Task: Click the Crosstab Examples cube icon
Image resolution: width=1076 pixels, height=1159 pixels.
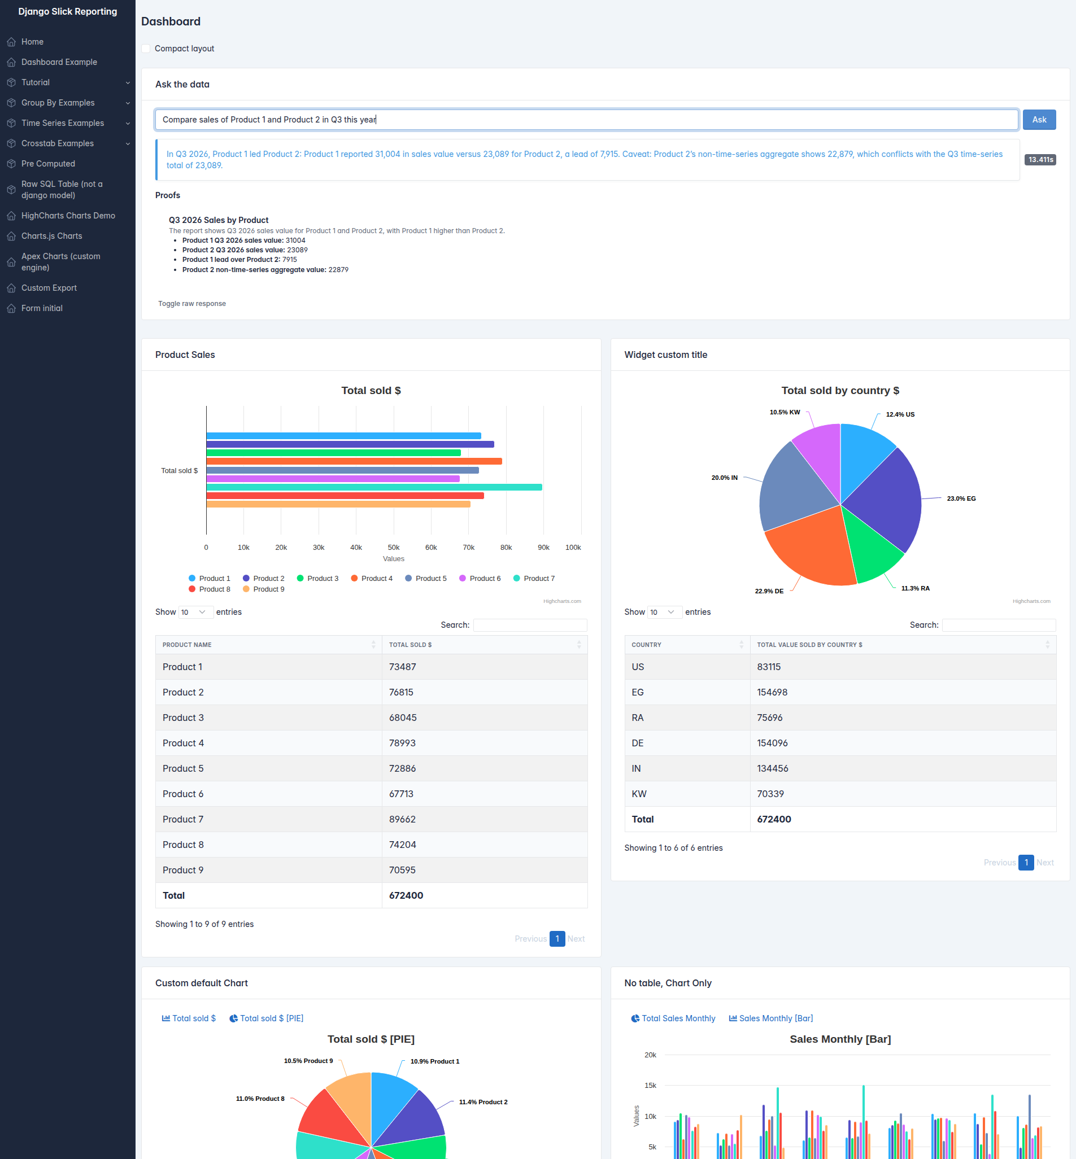Action: [11, 144]
